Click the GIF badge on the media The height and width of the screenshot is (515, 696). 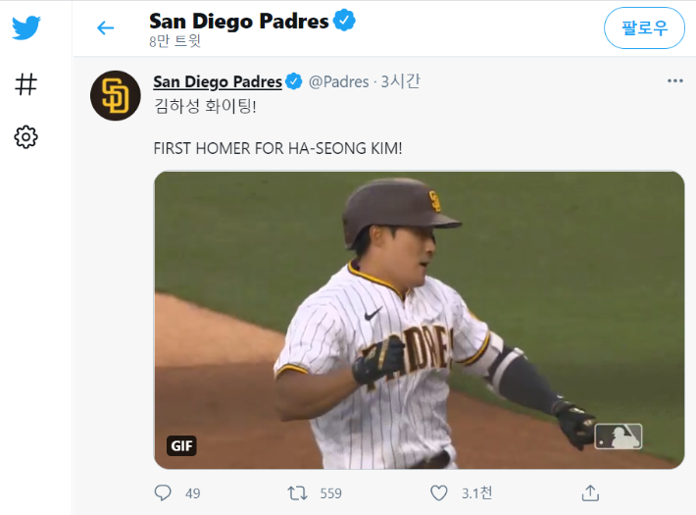coord(182,445)
